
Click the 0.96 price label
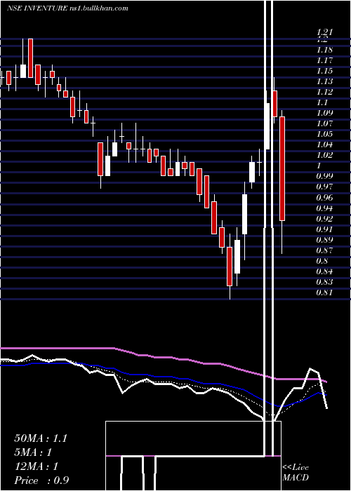(324, 197)
